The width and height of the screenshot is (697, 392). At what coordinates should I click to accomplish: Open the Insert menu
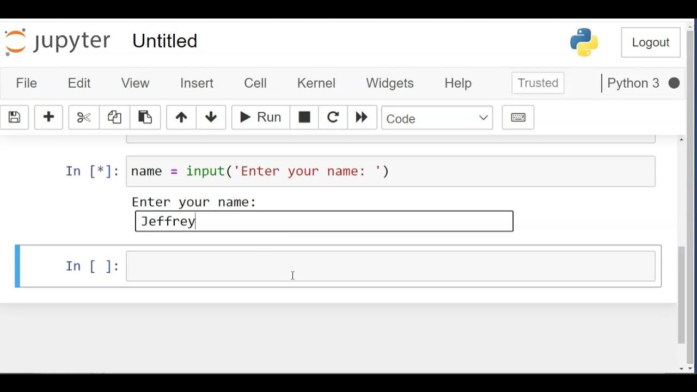[197, 83]
